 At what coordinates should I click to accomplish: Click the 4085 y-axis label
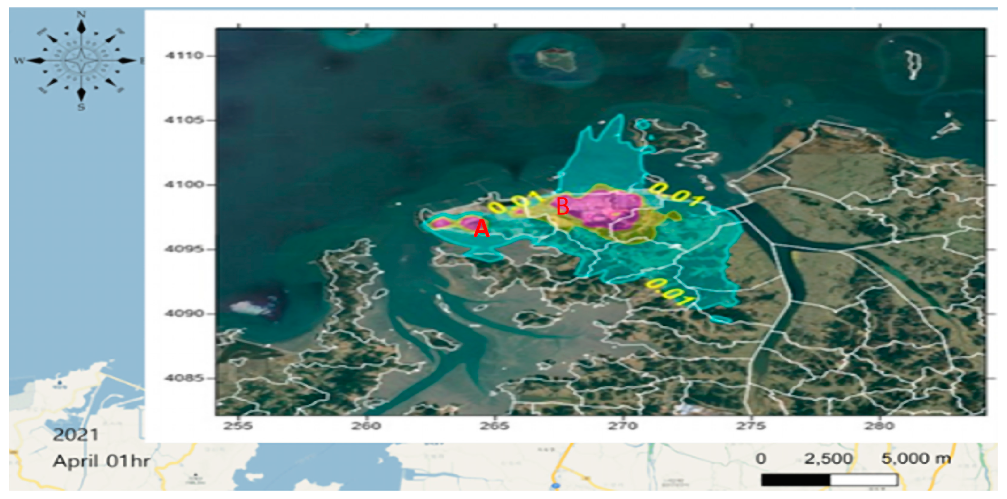(184, 378)
